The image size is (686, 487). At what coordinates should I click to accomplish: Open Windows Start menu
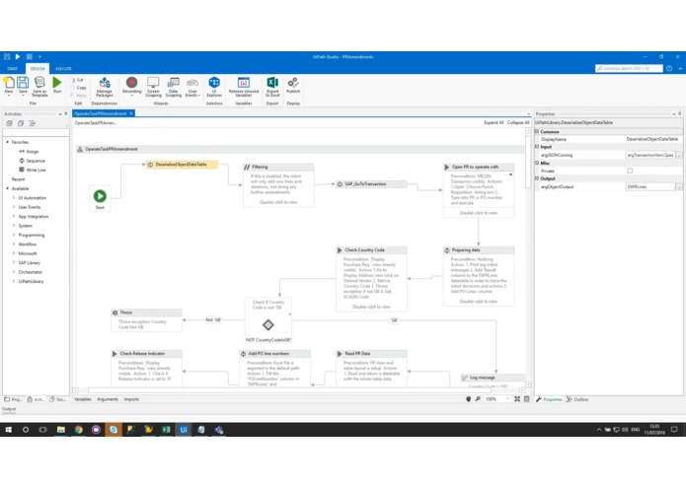[x=8, y=430]
